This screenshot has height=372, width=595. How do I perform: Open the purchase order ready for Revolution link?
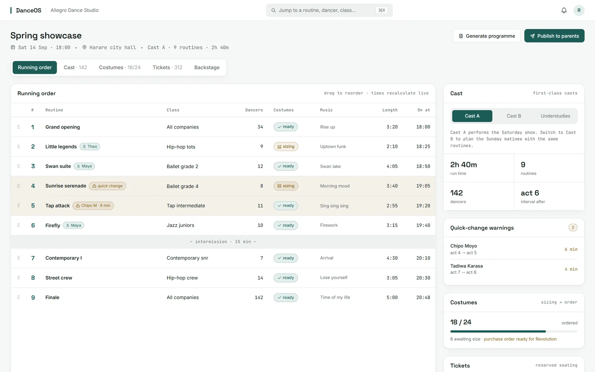coord(520,339)
